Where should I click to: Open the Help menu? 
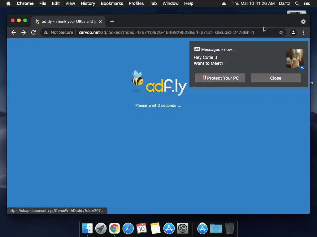pos(189,3)
